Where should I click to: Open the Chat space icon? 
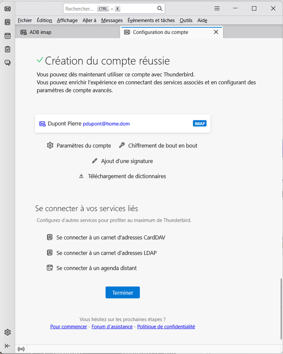pos(8,63)
